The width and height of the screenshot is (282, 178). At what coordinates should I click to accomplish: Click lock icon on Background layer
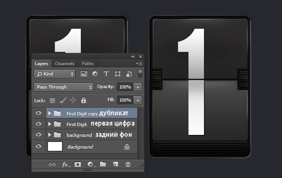(x=127, y=147)
